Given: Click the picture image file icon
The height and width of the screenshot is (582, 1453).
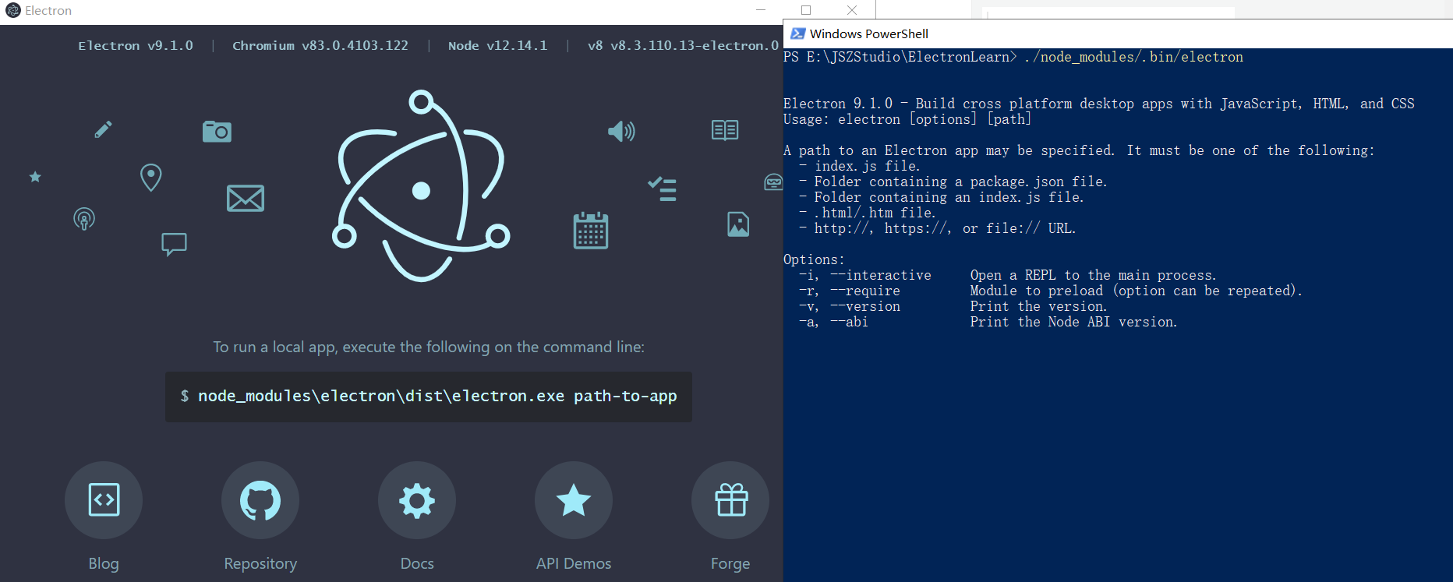Looking at the screenshot, I should pos(738,224).
